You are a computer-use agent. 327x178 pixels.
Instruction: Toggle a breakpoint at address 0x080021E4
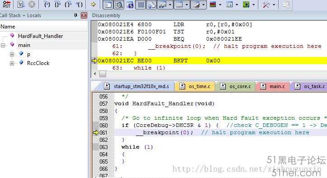(x=94, y=25)
